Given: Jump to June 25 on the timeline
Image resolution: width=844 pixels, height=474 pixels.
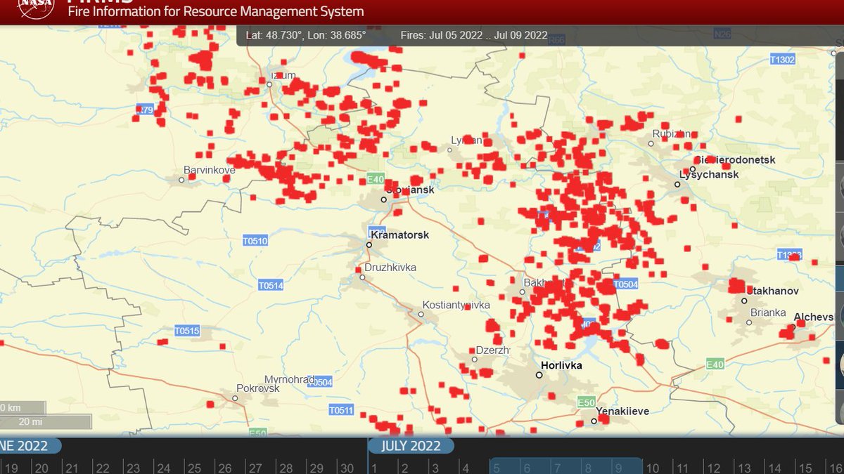Looking at the screenshot, I should pos(193,468).
